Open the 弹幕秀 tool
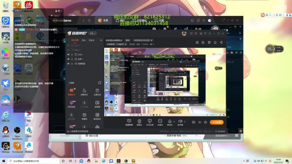Viewport: 292px width, 164px height. pos(84,116)
